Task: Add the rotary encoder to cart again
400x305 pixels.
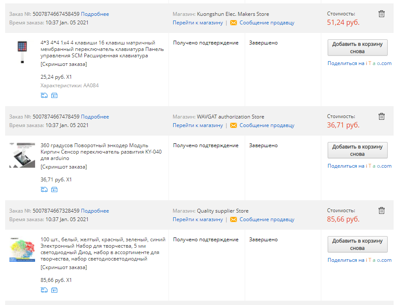Action: (357, 150)
